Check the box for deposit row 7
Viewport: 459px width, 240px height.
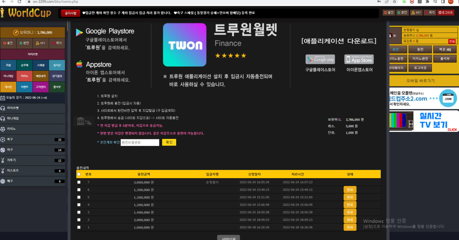tap(79, 182)
